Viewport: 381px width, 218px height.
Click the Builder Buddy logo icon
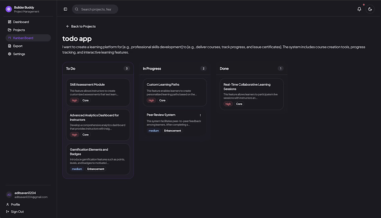tap(9, 9)
